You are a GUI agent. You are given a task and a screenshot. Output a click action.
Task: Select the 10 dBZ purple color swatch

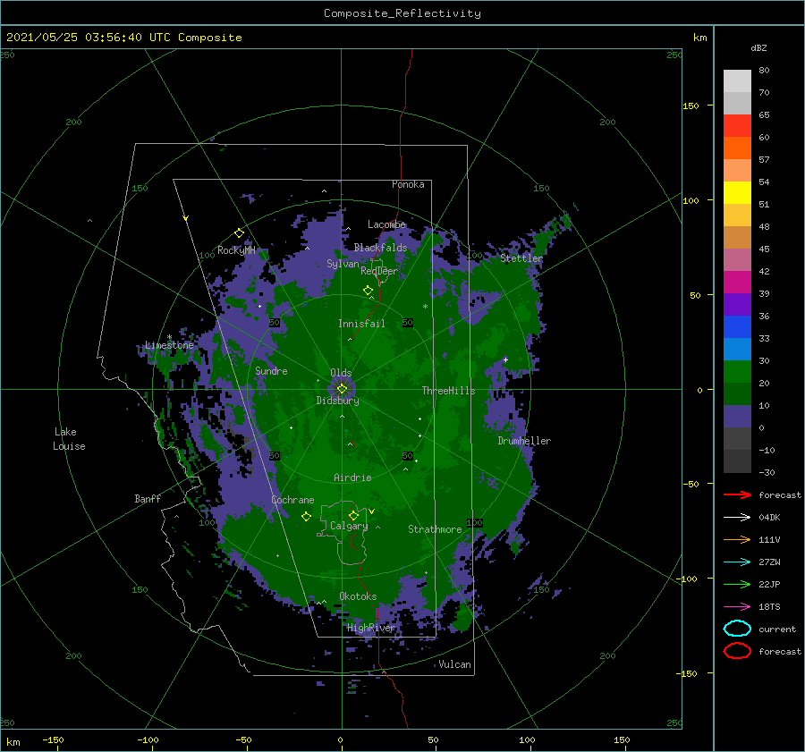point(737,416)
